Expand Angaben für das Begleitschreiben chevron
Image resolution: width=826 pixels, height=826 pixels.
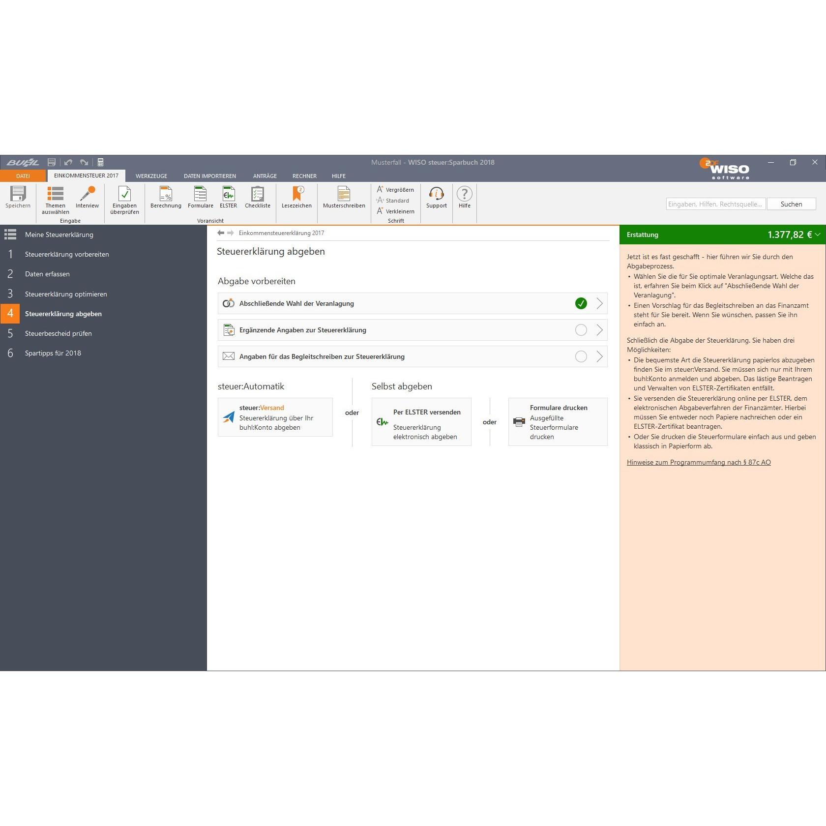pyautogui.click(x=599, y=356)
